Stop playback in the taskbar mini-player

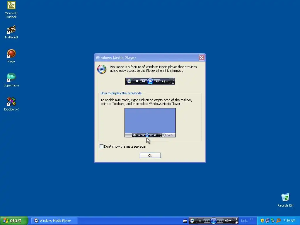200,221
